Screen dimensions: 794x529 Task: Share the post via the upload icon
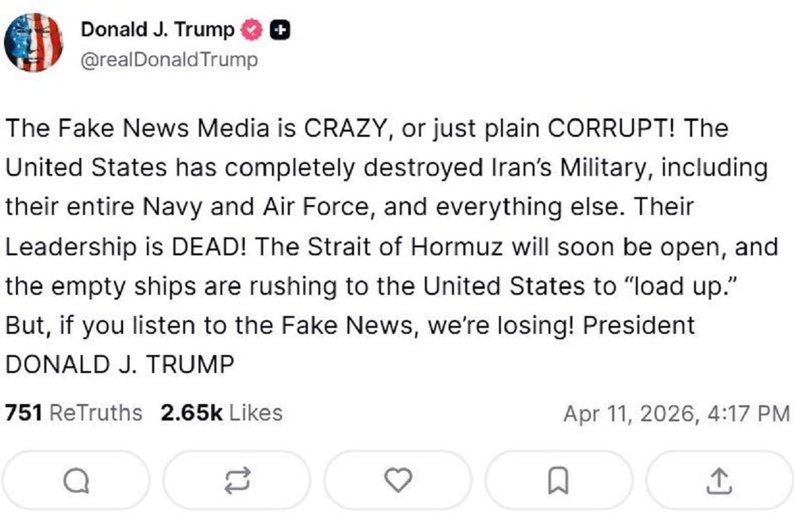721,480
